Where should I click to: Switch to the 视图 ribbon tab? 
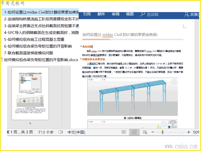point(130,14)
